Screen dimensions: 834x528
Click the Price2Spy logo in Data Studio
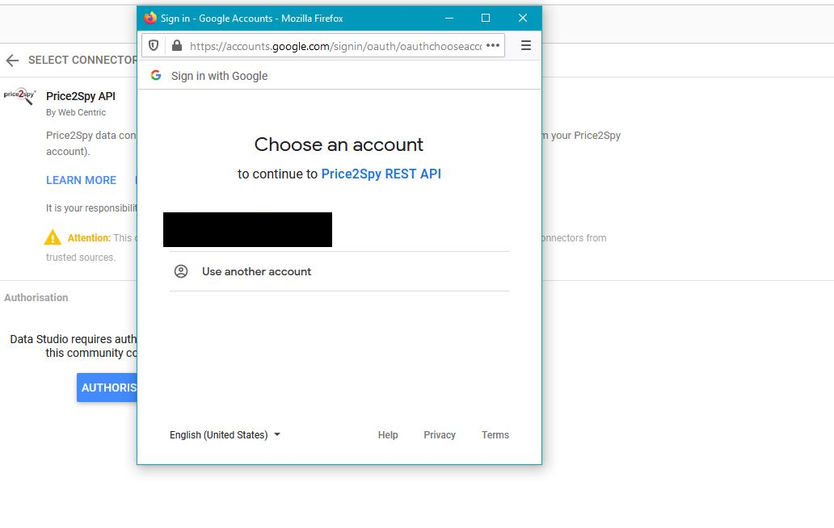point(19,95)
